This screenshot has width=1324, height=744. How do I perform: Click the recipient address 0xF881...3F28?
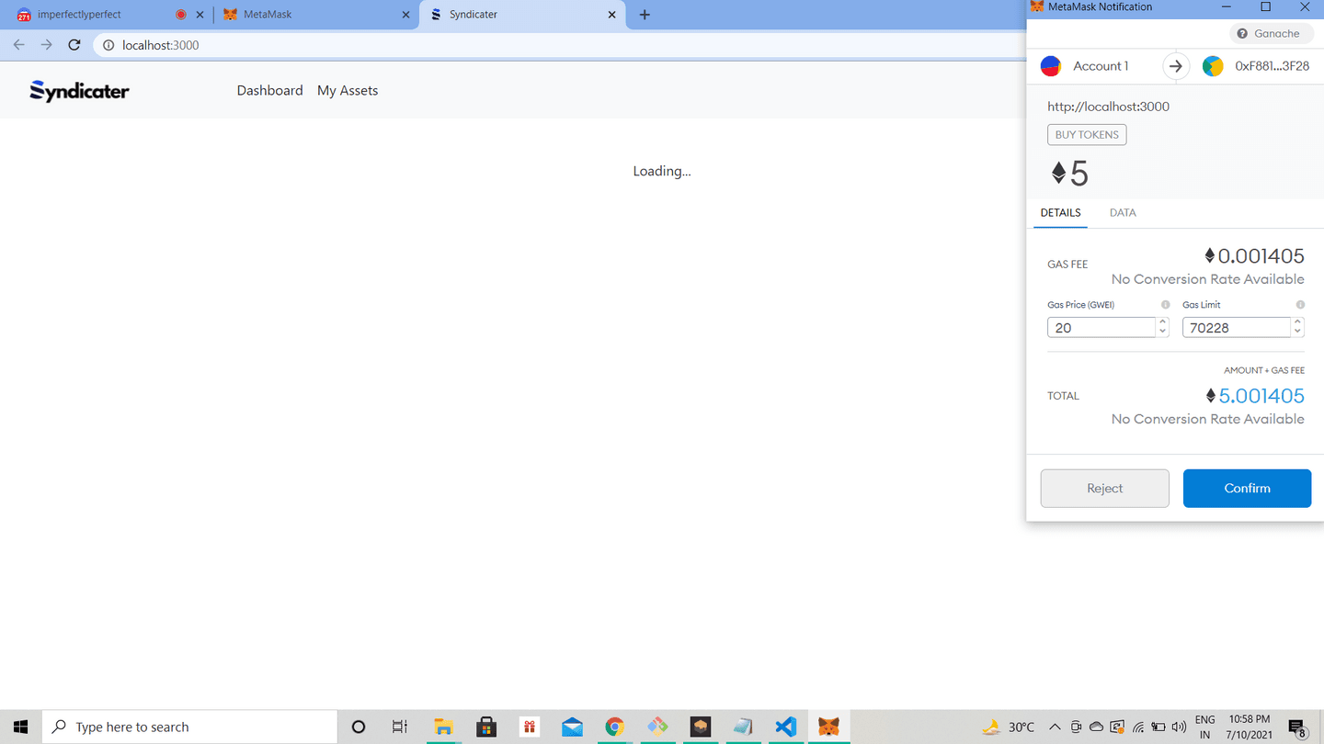coord(1272,66)
